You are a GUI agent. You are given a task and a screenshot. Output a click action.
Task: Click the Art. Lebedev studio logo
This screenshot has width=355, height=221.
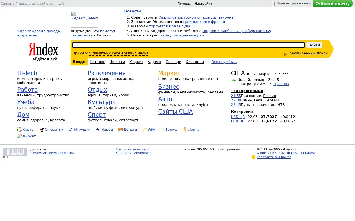tap(15, 152)
